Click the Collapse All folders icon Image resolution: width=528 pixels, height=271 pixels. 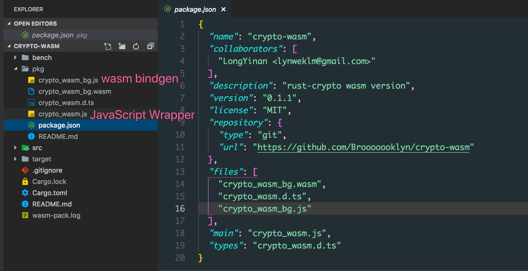click(x=150, y=46)
